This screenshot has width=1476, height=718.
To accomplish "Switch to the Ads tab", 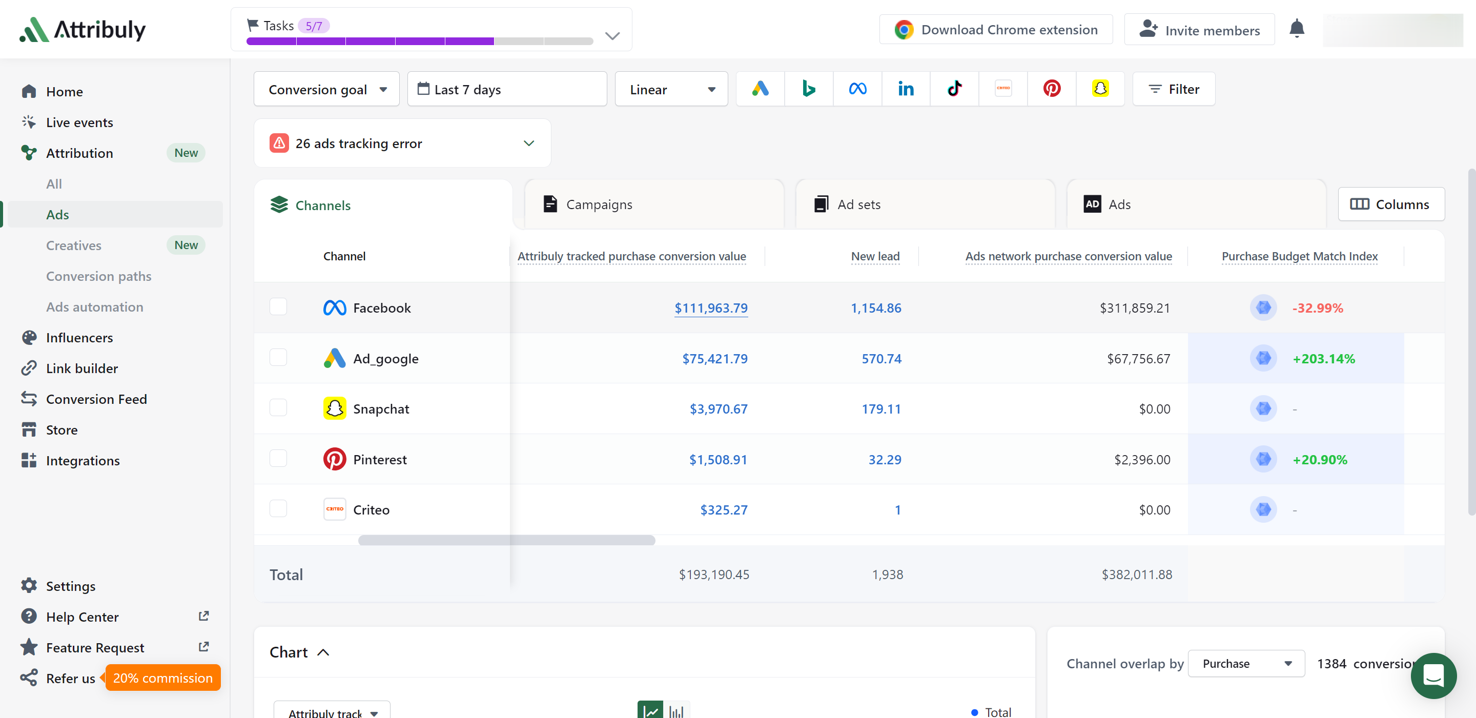I will coord(1196,204).
